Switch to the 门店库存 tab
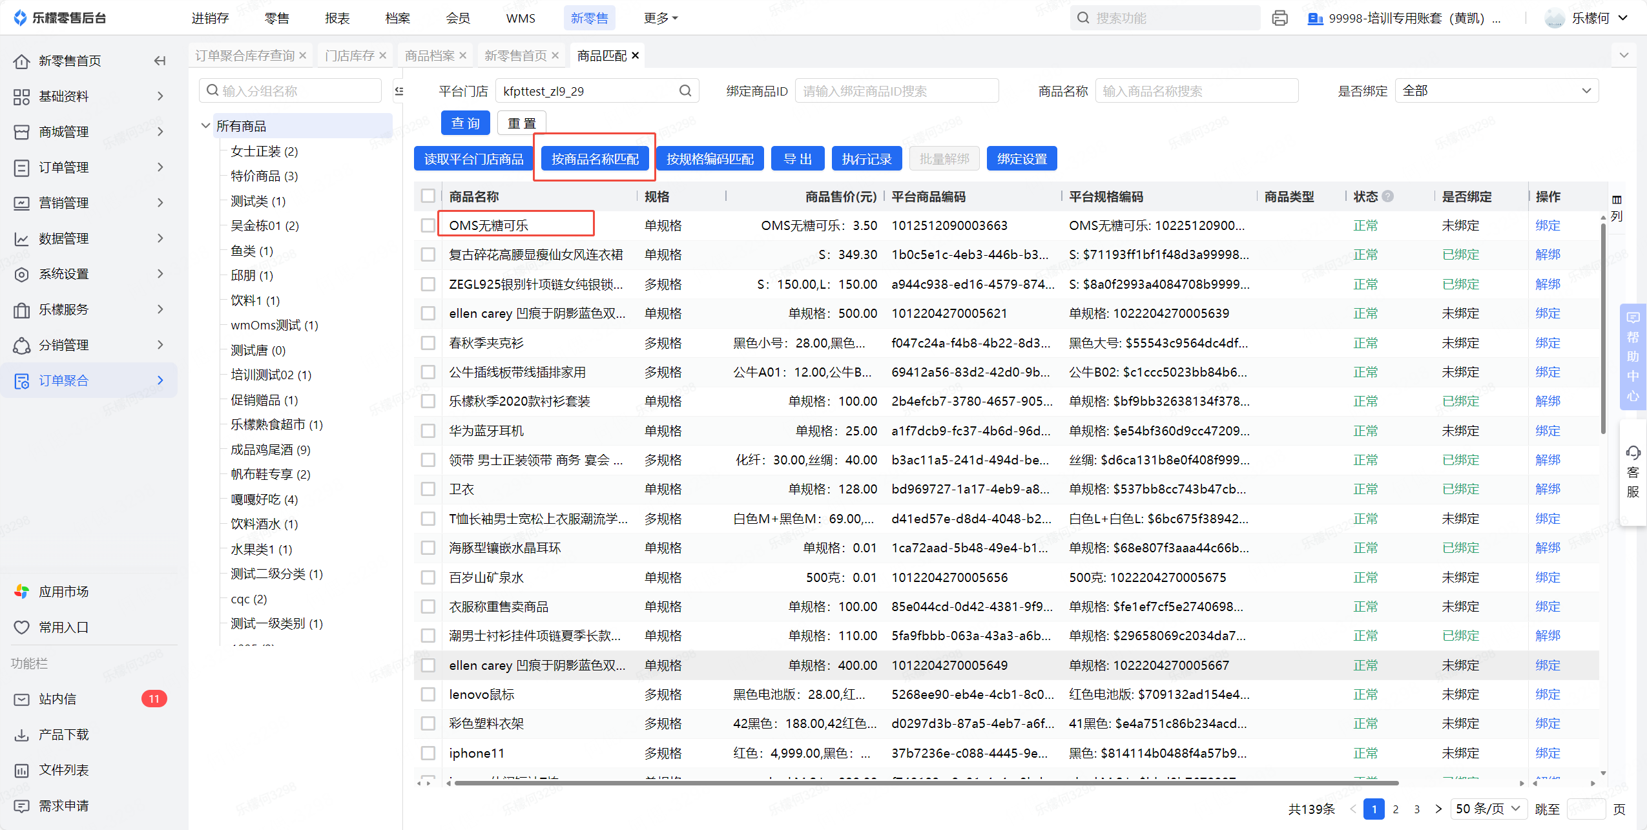The width and height of the screenshot is (1647, 830). pos(349,56)
